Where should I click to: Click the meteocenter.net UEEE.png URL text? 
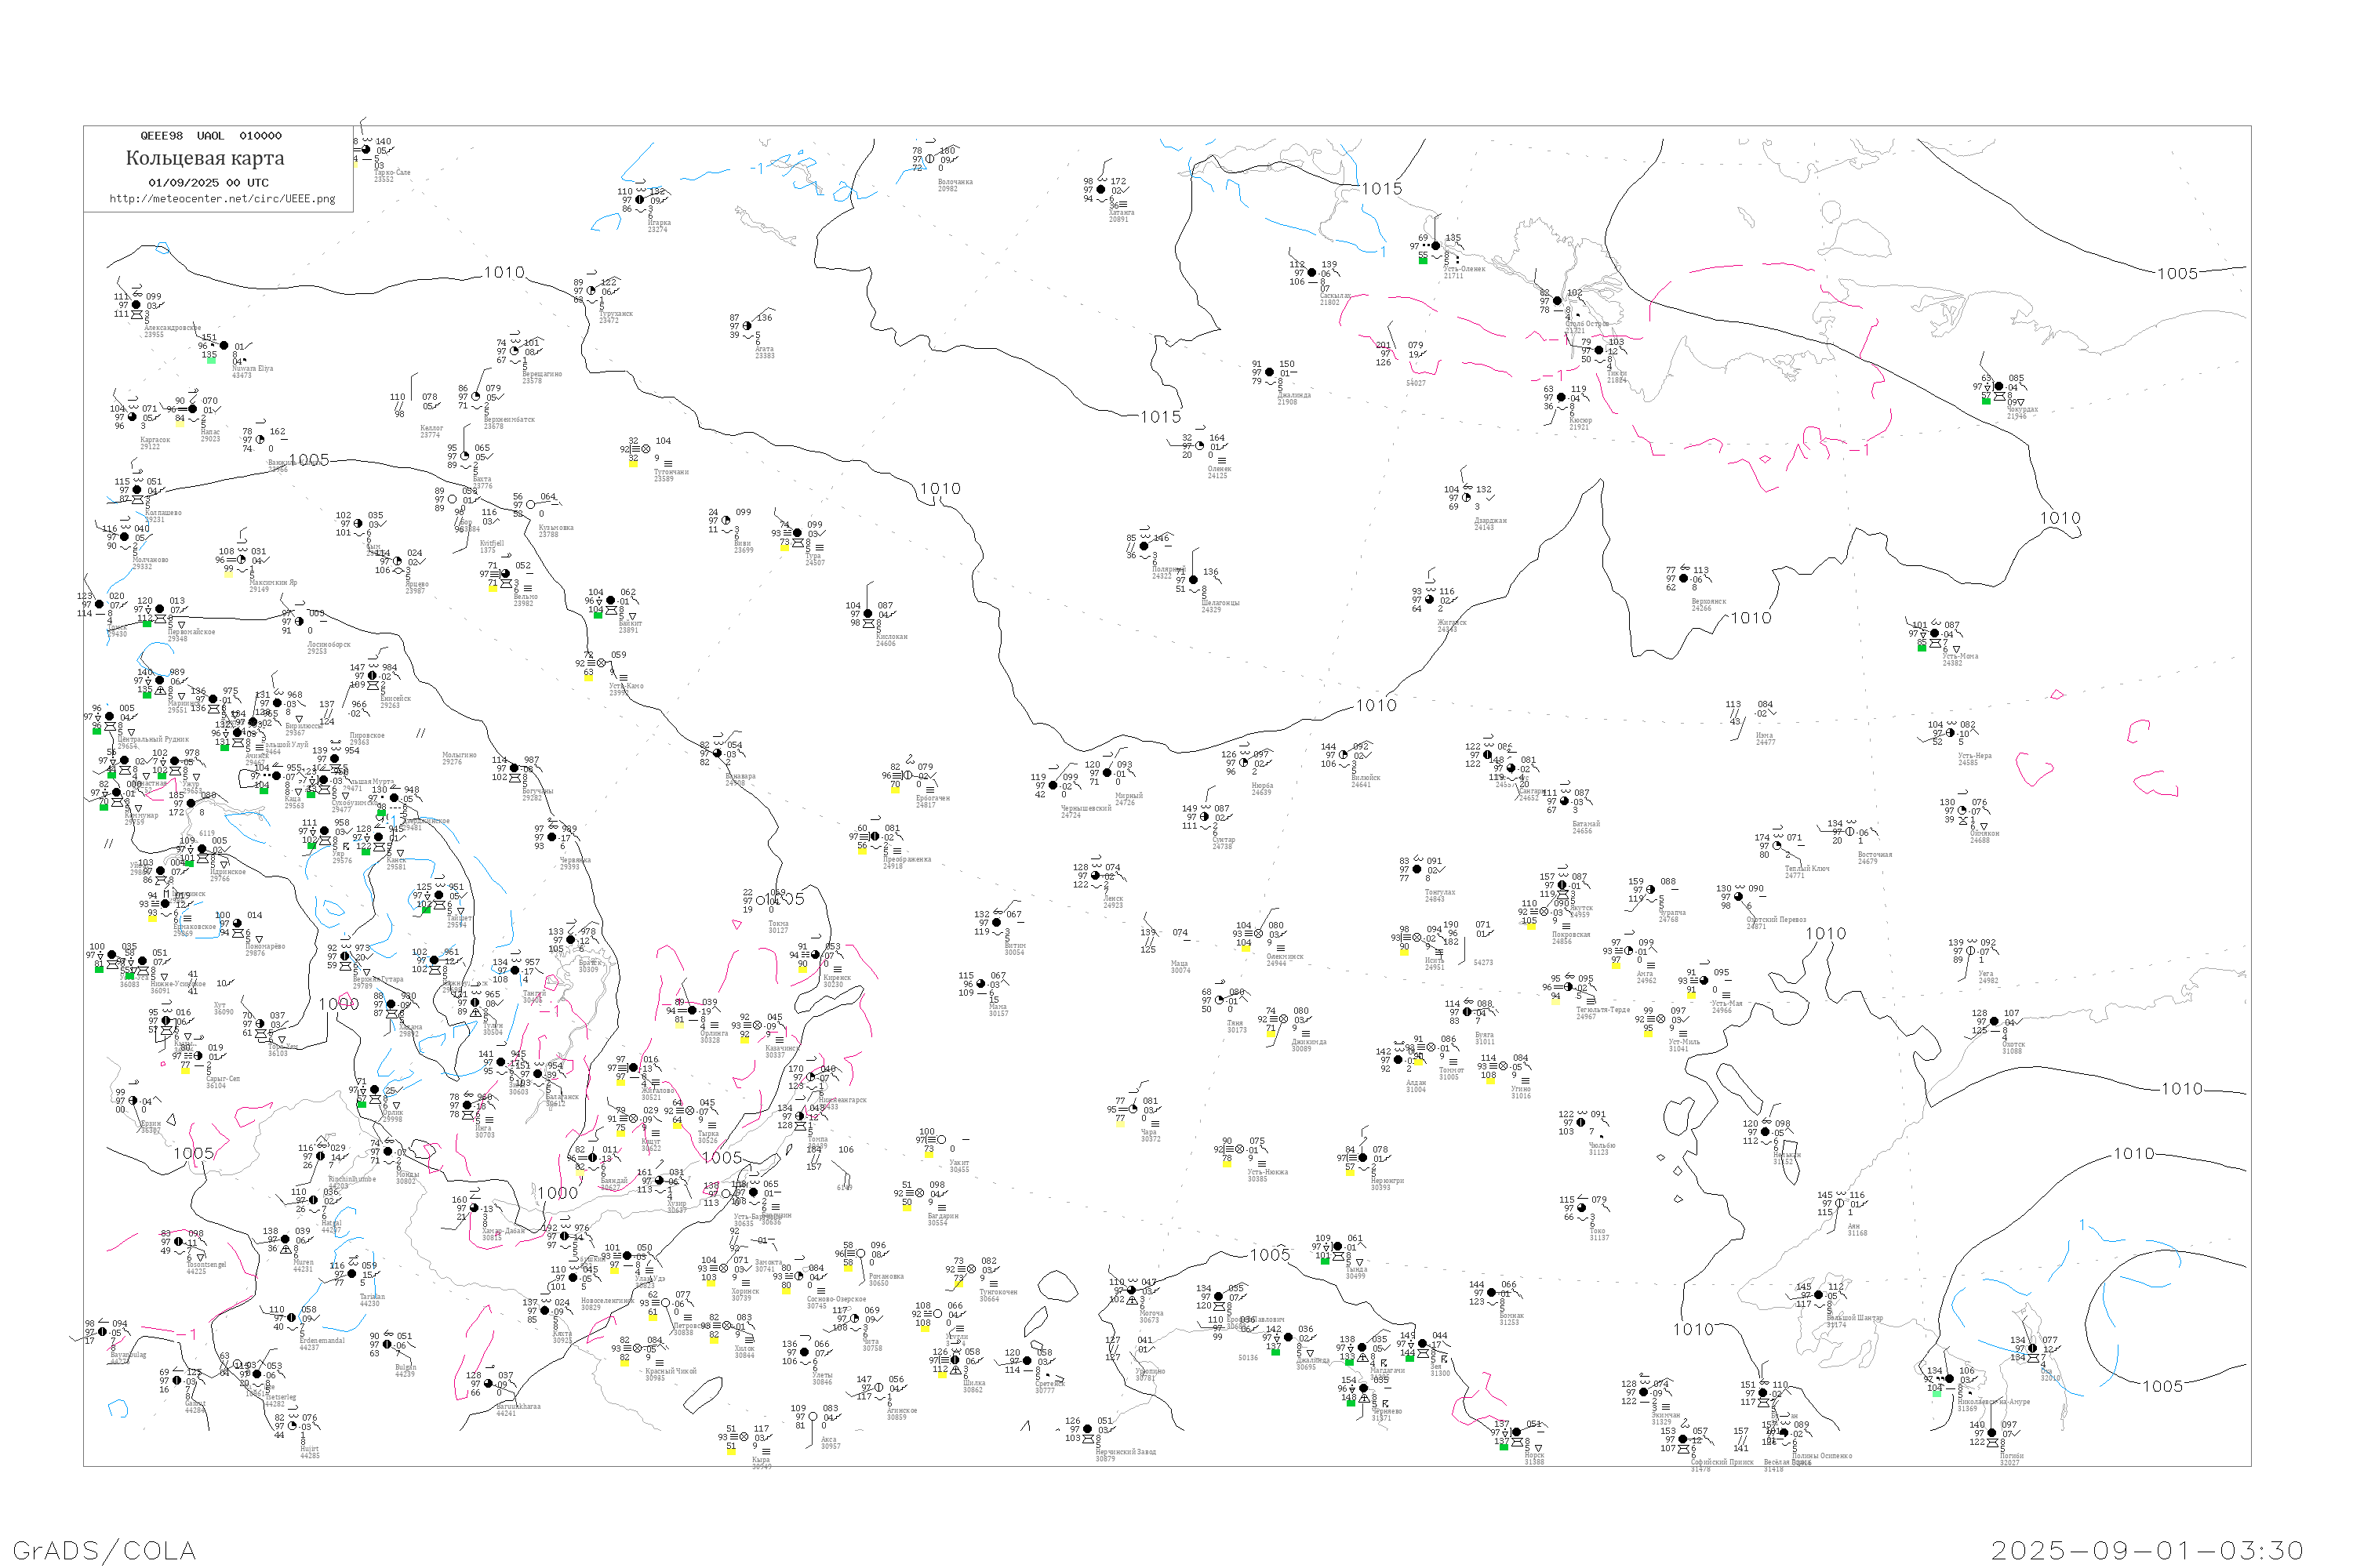tap(222, 199)
